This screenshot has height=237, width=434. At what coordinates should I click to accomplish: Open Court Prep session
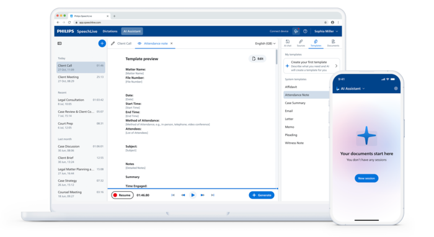81,125
